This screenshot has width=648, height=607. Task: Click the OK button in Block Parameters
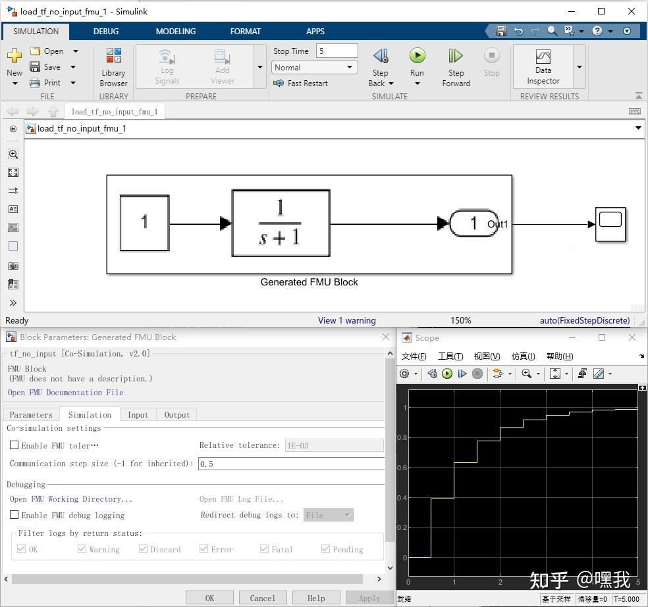(x=209, y=598)
